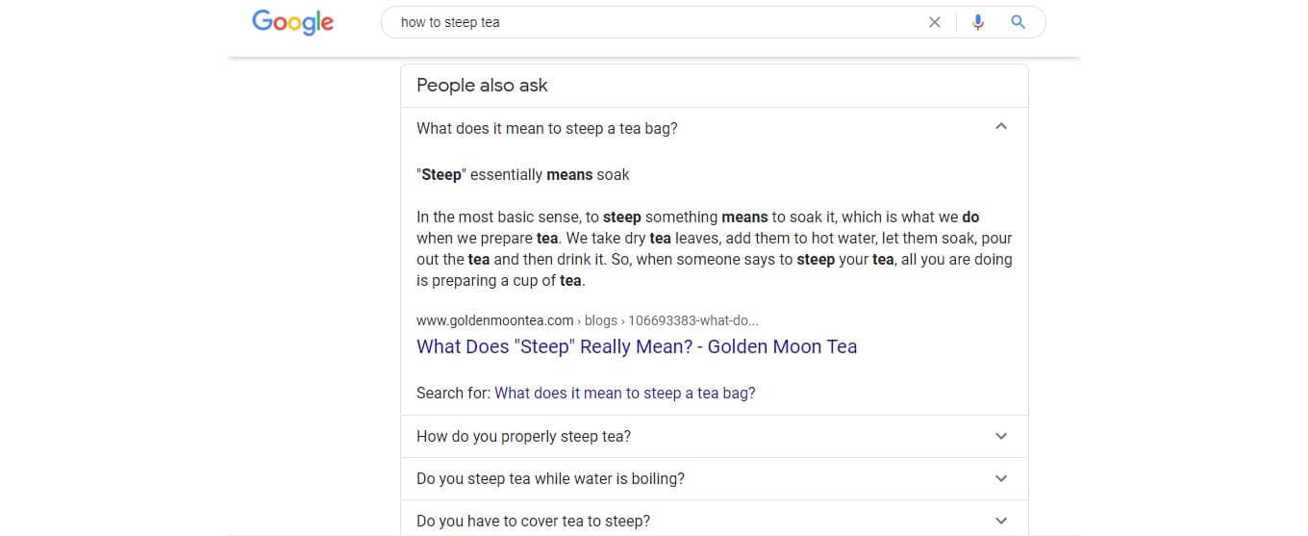Collapse the expanded tea bag question chevron
1308x536 pixels.
tap(1001, 127)
